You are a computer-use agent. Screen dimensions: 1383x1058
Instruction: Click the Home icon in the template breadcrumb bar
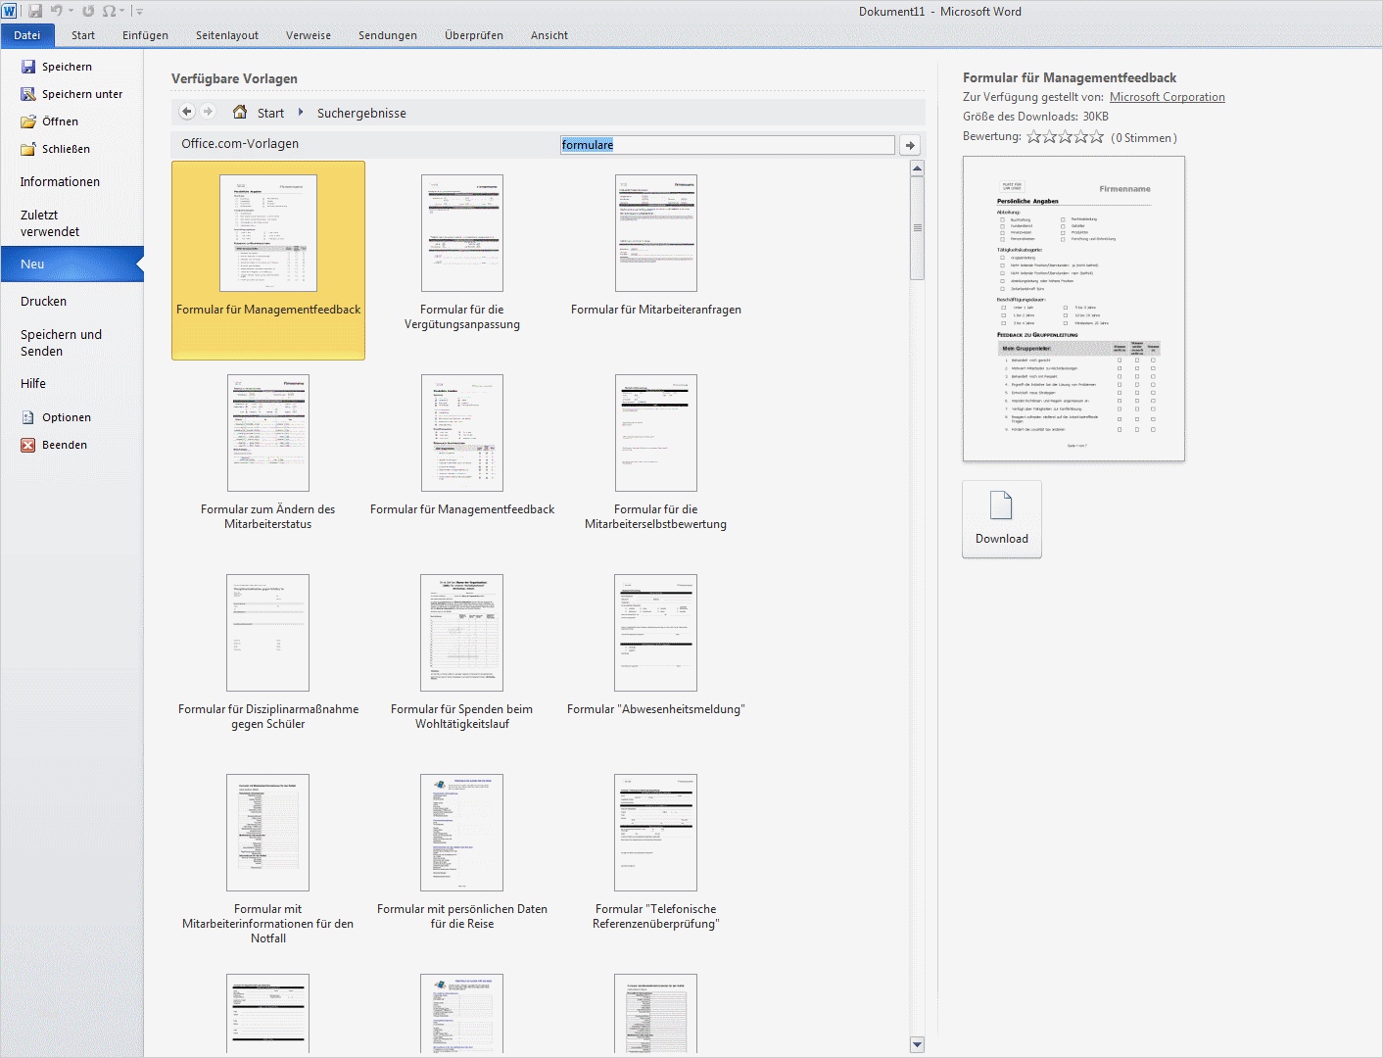coord(239,113)
